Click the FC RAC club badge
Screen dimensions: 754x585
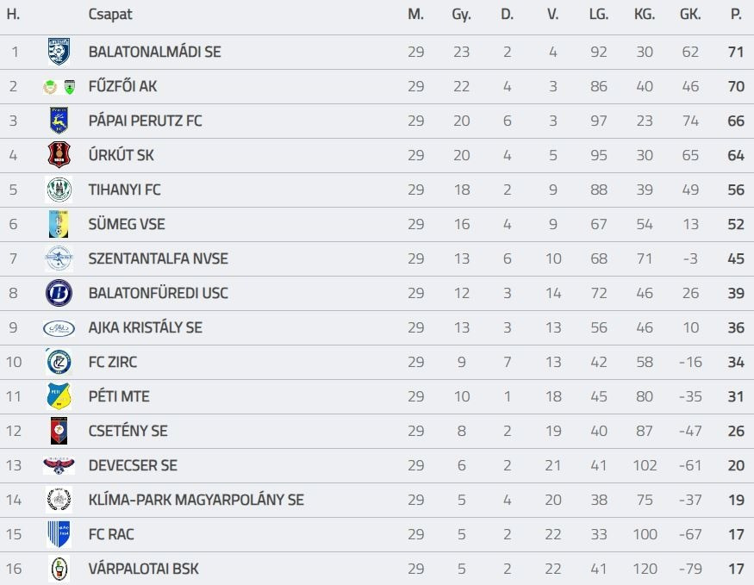pos(59,534)
